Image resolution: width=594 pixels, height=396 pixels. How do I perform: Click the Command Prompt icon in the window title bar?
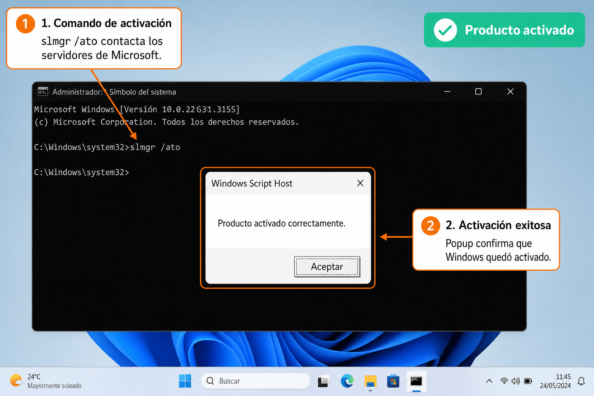click(x=43, y=92)
